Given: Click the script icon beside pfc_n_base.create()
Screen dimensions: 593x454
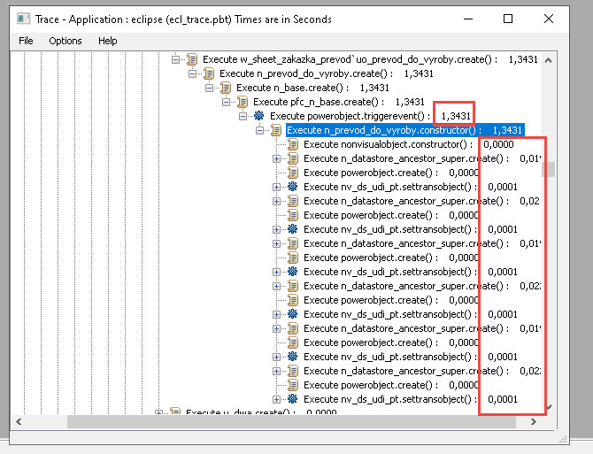Looking at the screenshot, I should 242,102.
